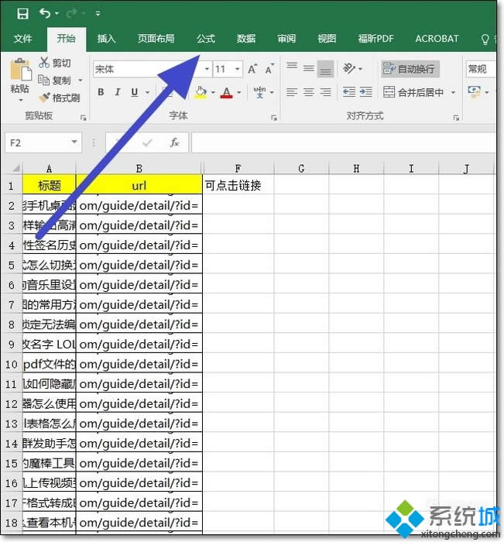Viewport: 504px width, 542px height.
Task: Open the 数据 ribbon tab
Action: pyautogui.click(x=246, y=39)
